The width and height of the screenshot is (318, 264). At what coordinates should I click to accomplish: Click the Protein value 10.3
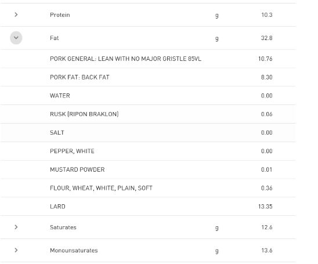pyautogui.click(x=267, y=15)
